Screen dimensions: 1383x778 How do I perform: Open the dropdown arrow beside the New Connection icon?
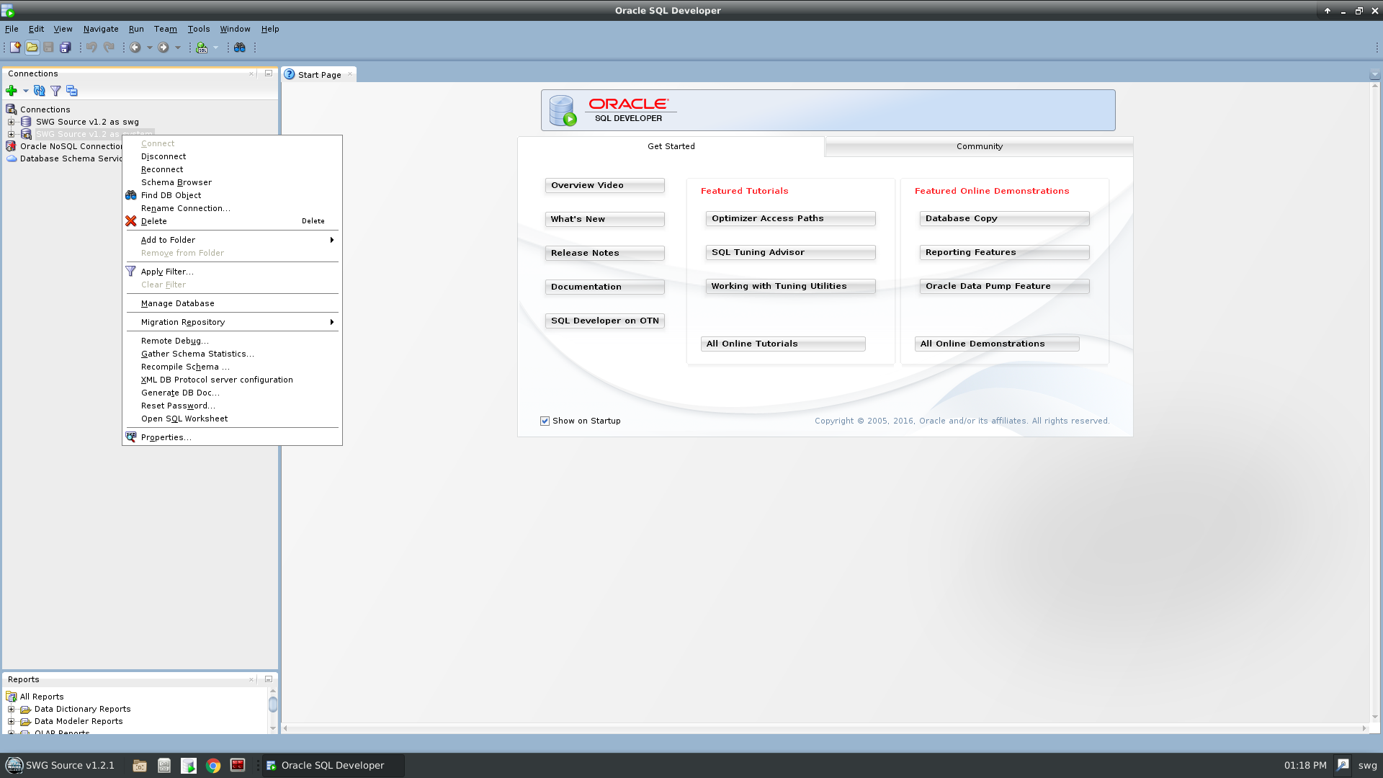(25, 91)
